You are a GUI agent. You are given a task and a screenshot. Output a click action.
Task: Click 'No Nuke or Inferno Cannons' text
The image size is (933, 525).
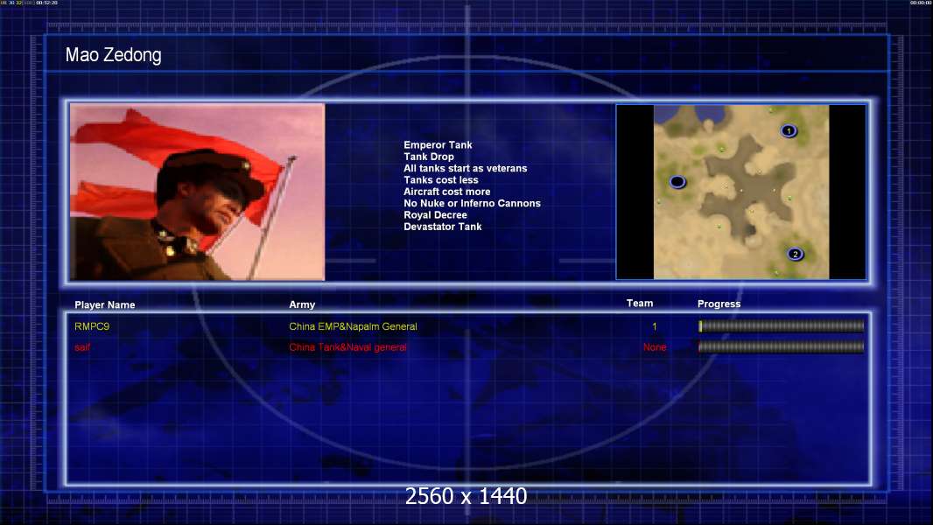[472, 203]
